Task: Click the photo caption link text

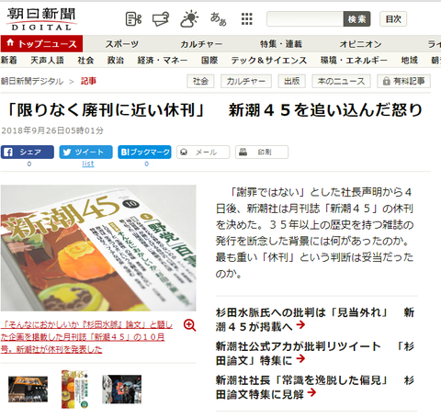Action: (x=86, y=337)
